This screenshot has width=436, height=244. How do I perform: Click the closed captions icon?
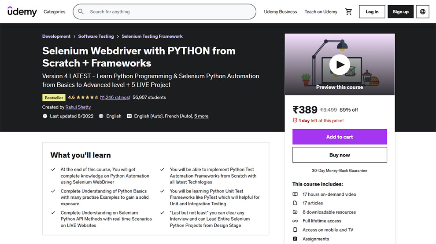click(x=129, y=116)
